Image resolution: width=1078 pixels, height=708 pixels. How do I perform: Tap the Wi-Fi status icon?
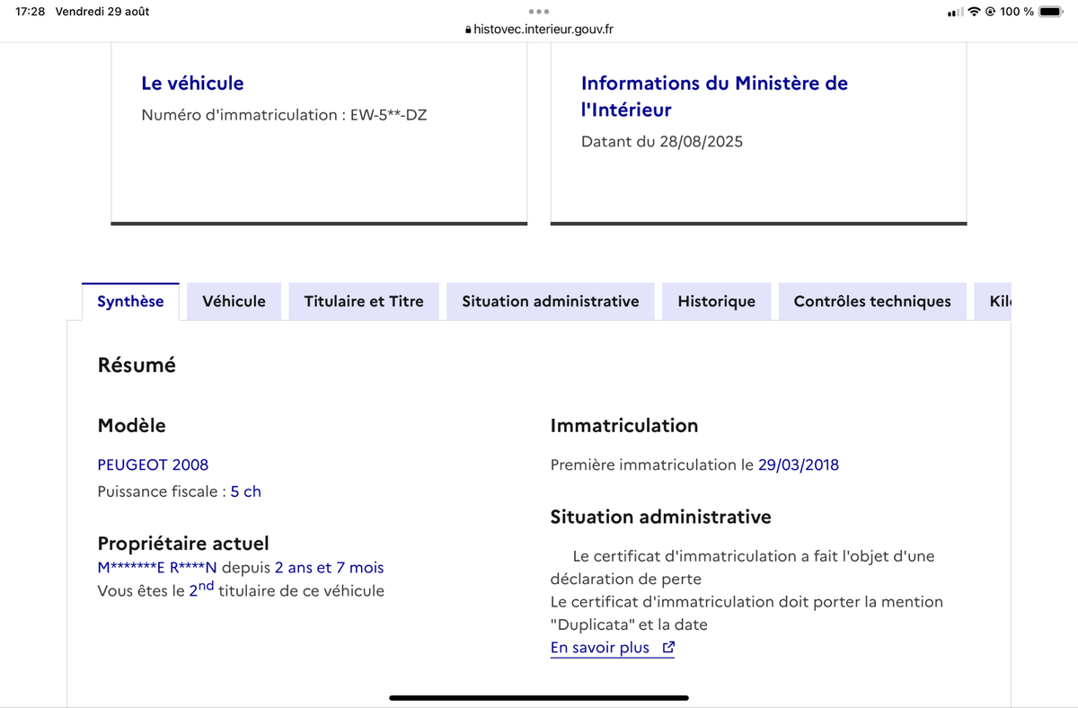[x=974, y=12]
